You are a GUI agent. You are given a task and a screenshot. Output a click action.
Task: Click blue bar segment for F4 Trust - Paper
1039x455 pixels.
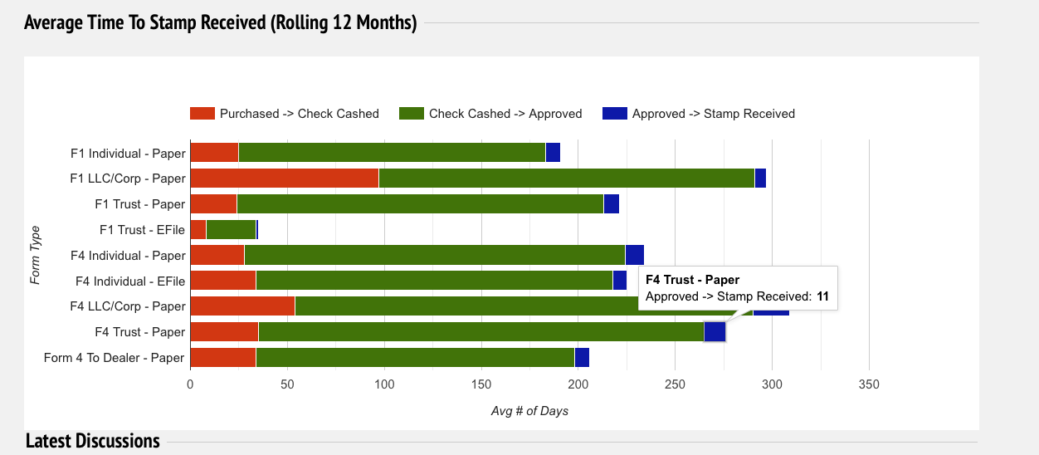pos(715,332)
